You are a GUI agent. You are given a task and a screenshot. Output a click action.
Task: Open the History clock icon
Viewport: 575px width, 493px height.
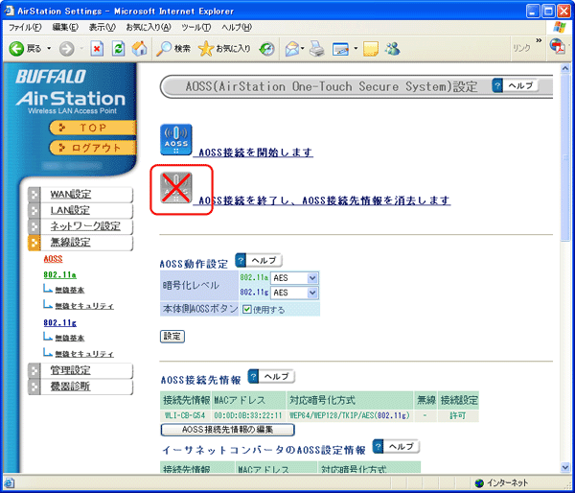click(x=267, y=49)
